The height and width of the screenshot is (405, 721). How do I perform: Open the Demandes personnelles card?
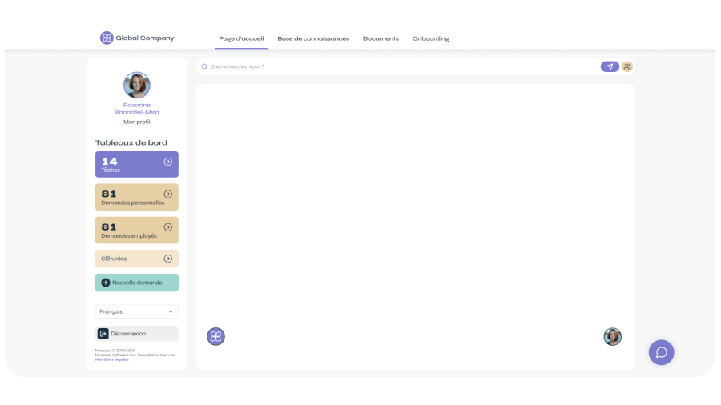coord(136,197)
